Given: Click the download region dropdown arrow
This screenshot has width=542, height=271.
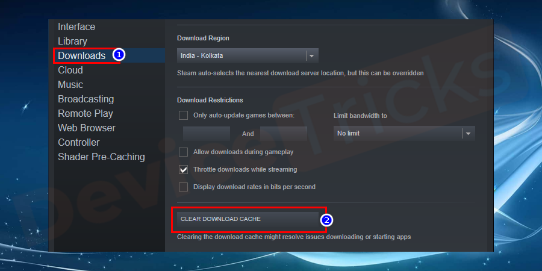Looking at the screenshot, I should (311, 55).
